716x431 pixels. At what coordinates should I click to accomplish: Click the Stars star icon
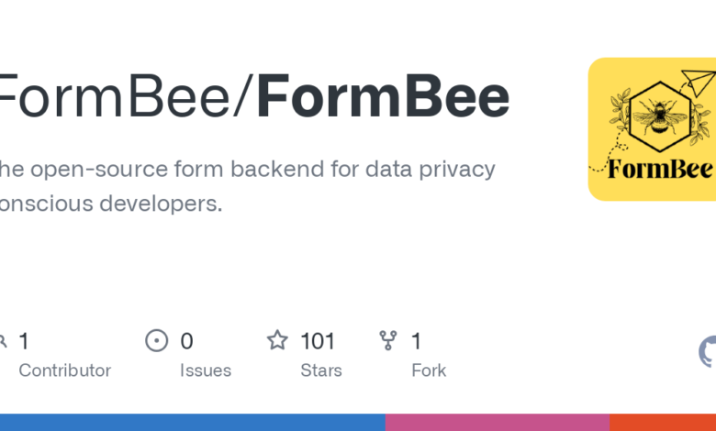(x=277, y=341)
